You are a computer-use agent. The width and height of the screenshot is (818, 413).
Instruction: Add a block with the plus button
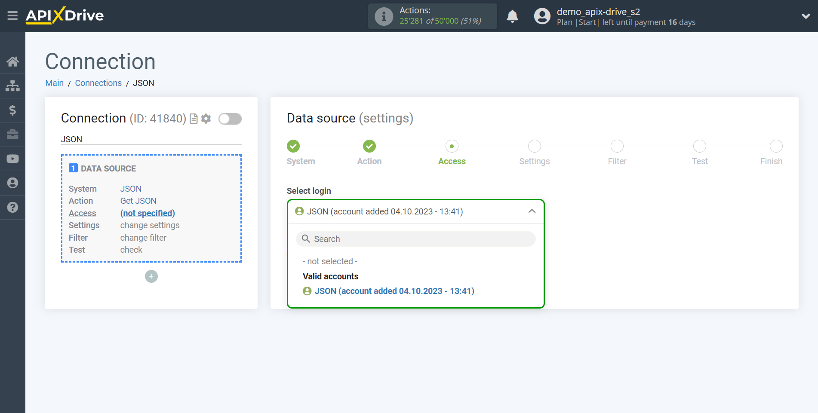click(x=151, y=276)
